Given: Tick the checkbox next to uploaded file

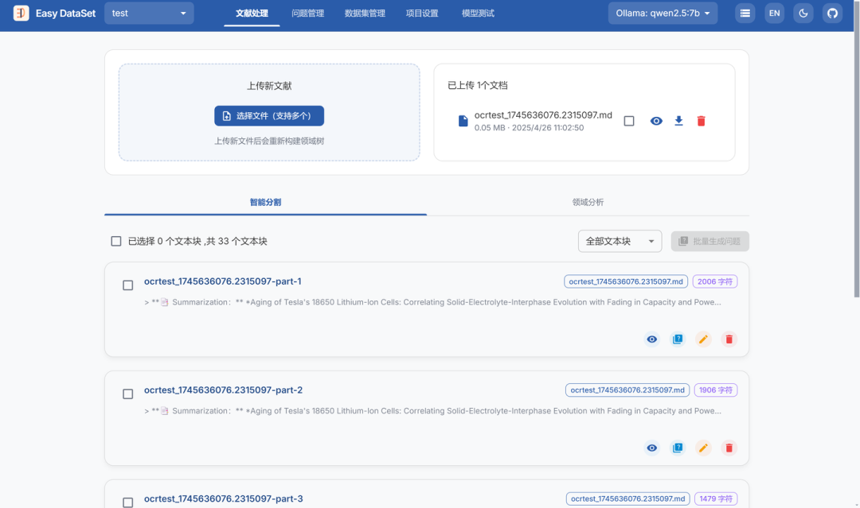Looking at the screenshot, I should click(x=629, y=121).
